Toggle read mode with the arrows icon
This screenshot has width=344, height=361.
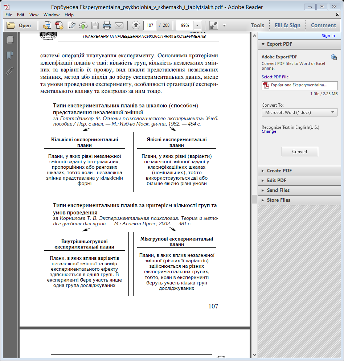coord(214,25)
